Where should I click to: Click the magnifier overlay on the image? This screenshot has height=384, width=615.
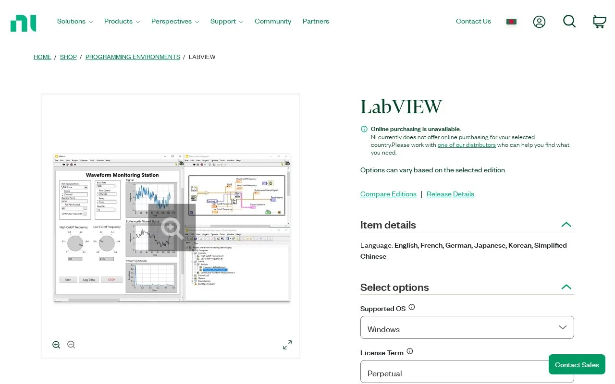172,228
